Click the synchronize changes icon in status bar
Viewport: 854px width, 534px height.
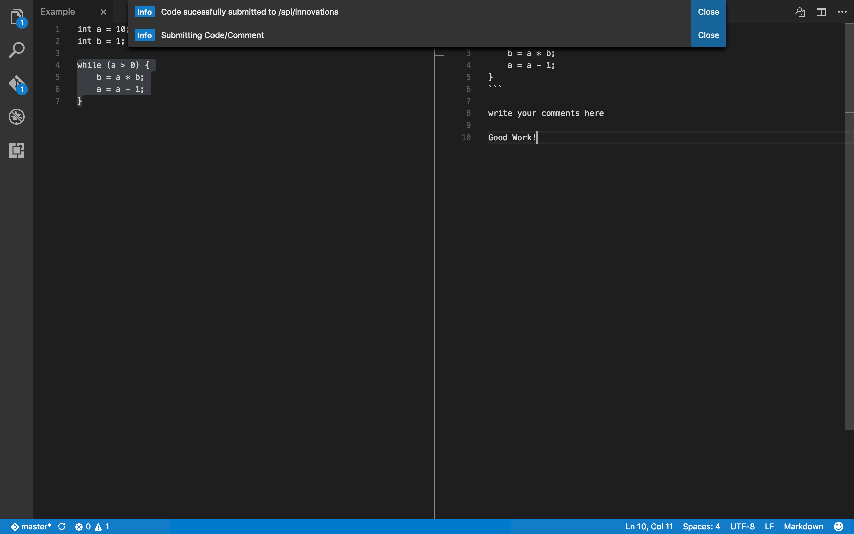click(62, 527)
